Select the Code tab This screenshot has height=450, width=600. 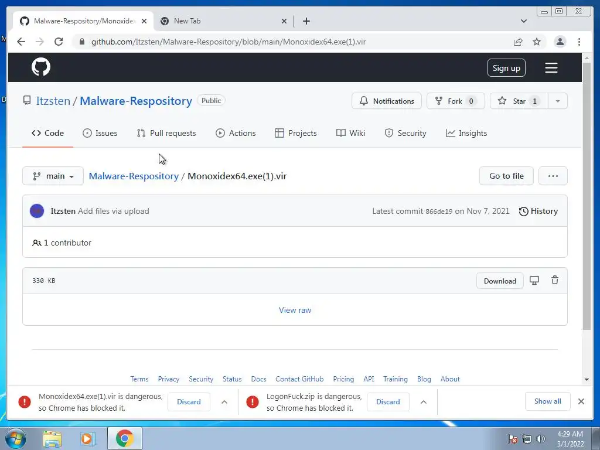(48, 133)
